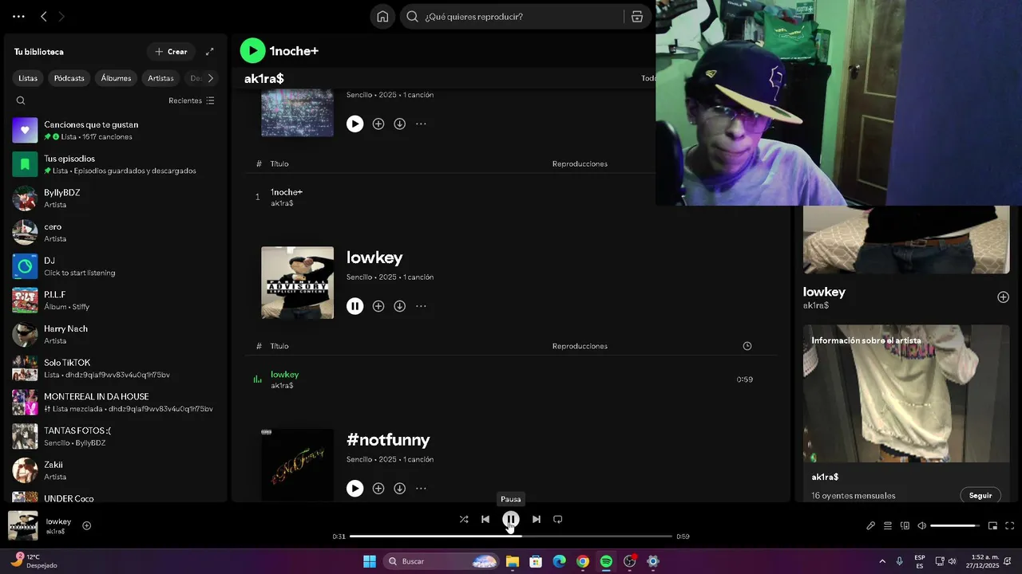Add lowkey to liked songs in right panel

tap(1003, 297)
